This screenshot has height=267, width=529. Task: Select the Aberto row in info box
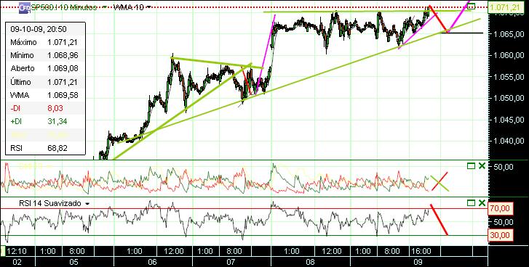point(45,69)
